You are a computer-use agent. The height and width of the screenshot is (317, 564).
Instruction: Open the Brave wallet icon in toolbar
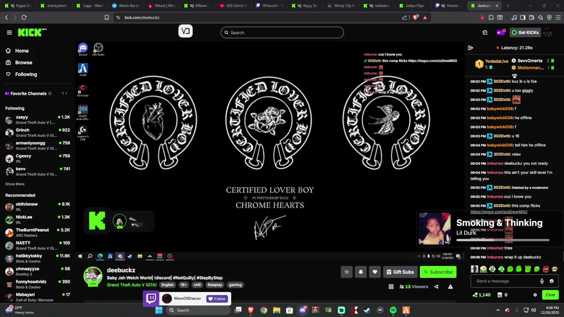(x=531, y=18)
